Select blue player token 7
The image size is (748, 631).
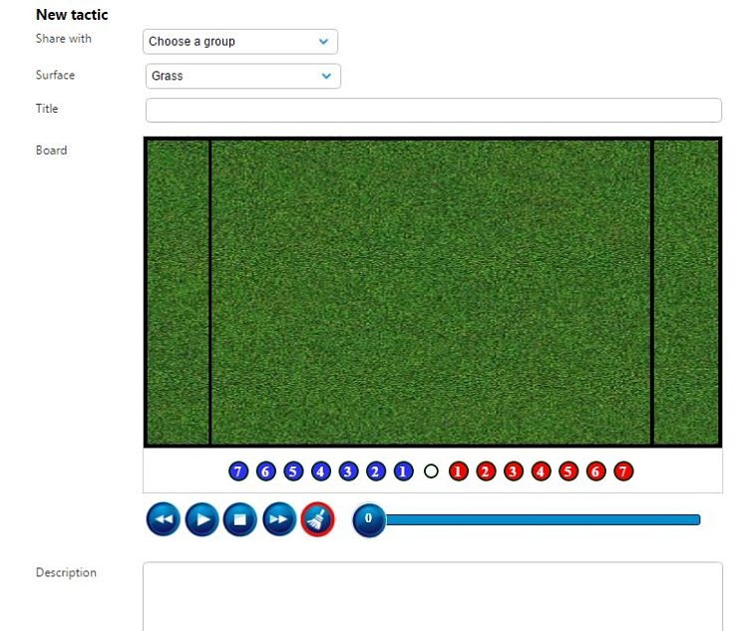point(238,472)
